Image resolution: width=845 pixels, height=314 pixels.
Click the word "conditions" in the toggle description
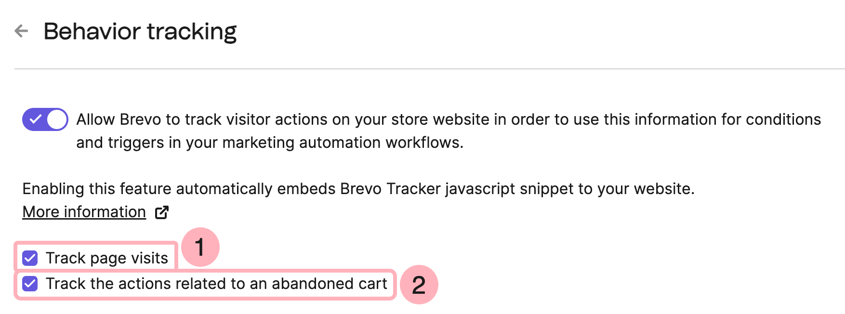[x=783, y=119]
